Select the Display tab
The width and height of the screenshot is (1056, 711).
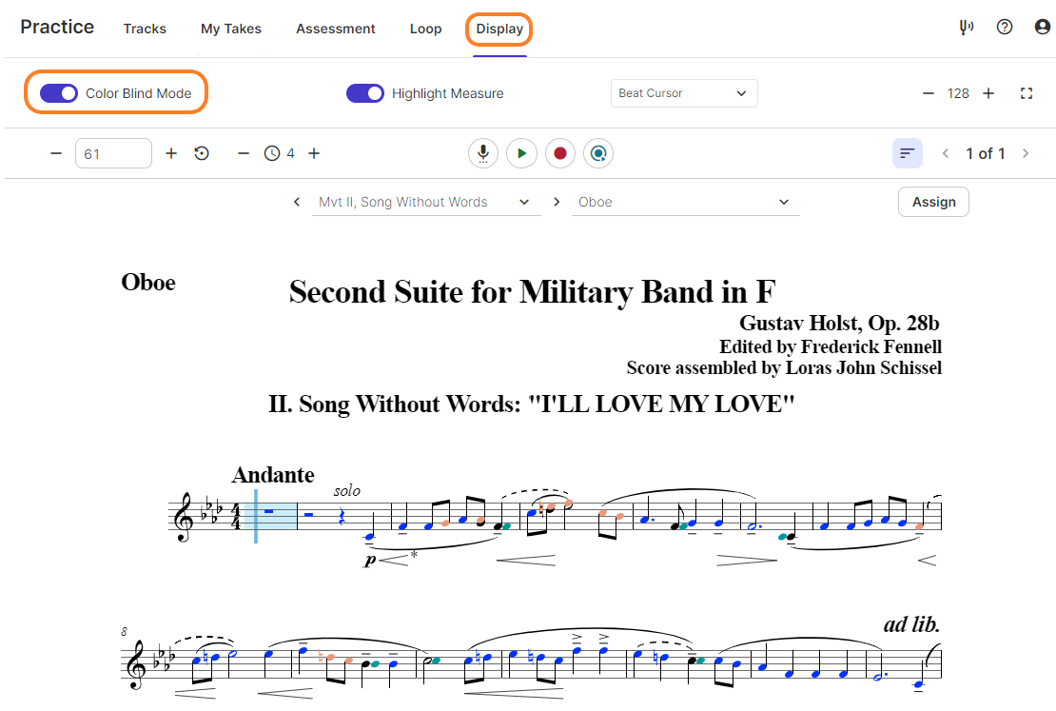(499, 29)
